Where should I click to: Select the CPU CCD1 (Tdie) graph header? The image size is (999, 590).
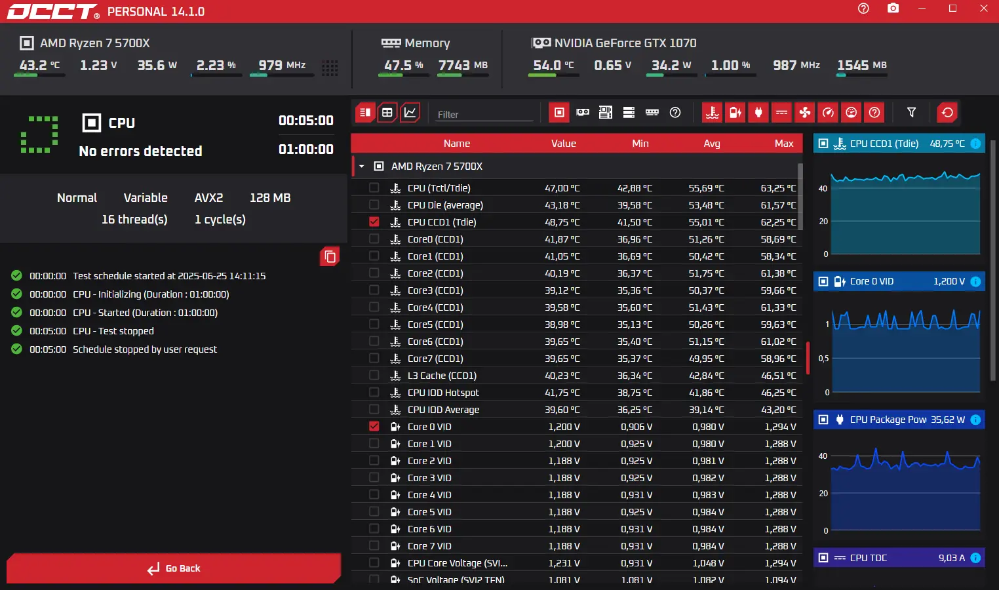[x=899, y=144]
